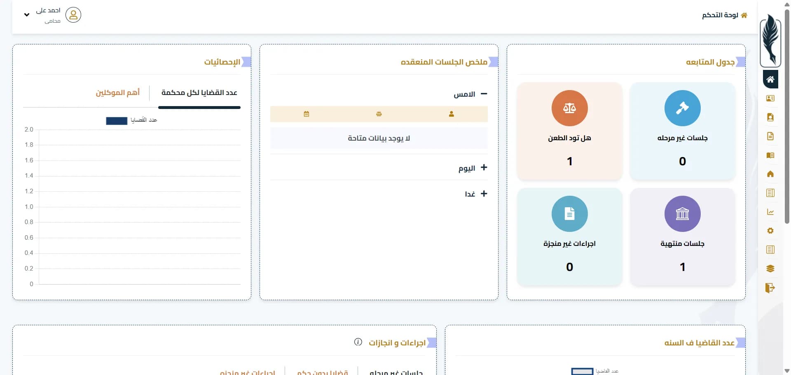Open the file document icon in the sidebar
The height and width of the screenshot is (375, 791).
tap(770, 136)
